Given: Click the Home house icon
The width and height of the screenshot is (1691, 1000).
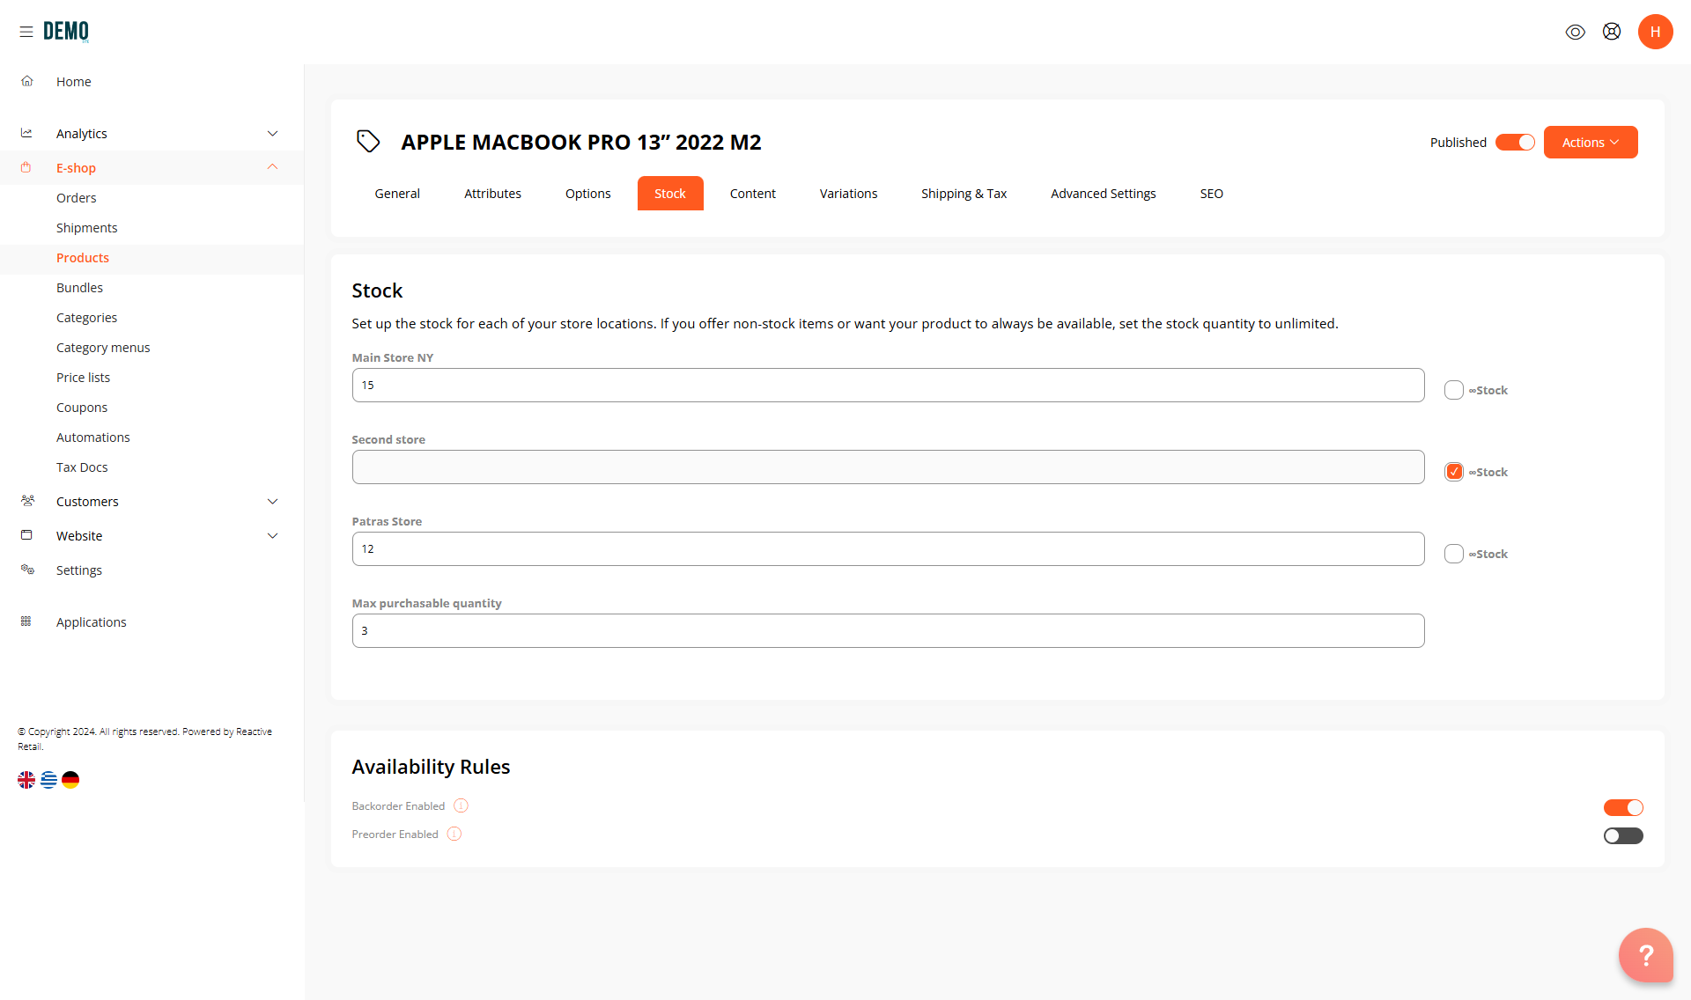Looking at the screenshot, I should tap(27, 81).
